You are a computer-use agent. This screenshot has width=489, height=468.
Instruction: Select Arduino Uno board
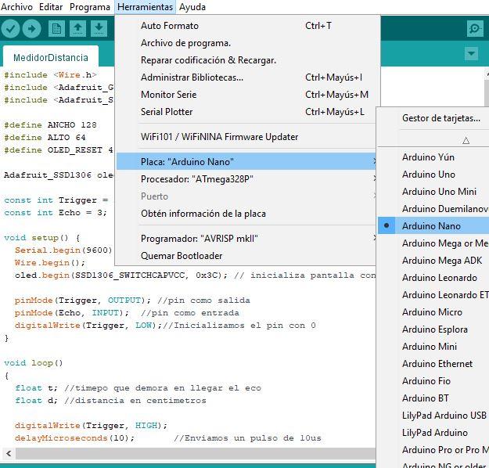tap(433, 174)
